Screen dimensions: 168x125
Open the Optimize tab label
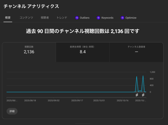[131, 18]
